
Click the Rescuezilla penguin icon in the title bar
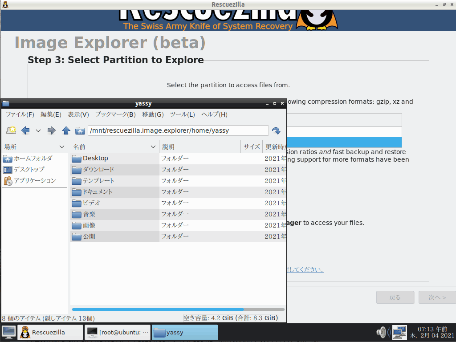pyautogui.click(x=5, y=4)
